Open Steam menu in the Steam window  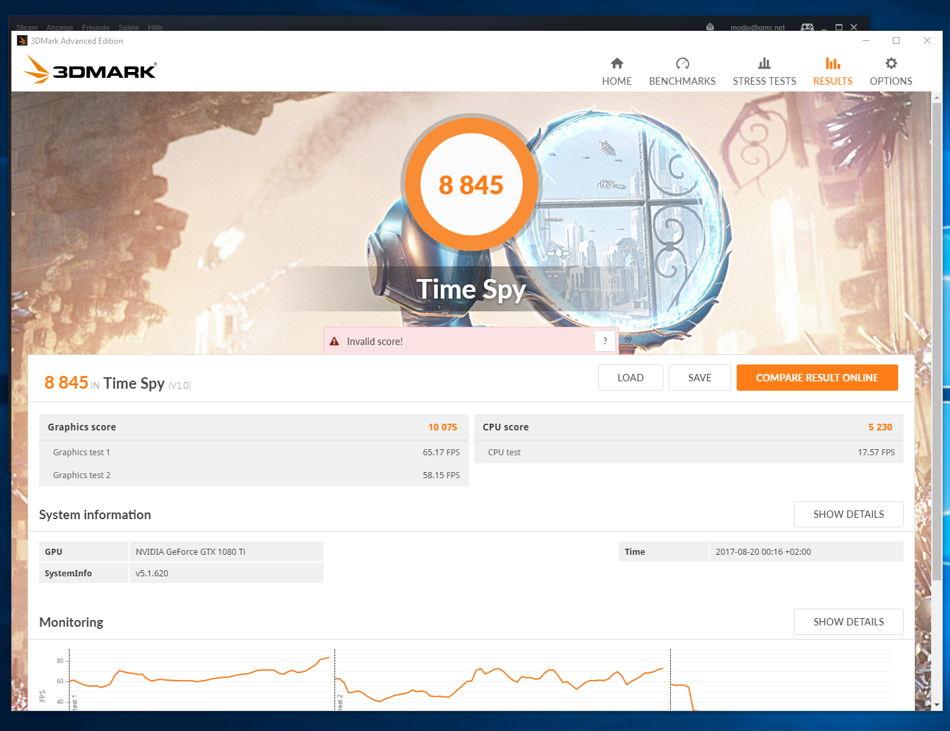point(27,28)
